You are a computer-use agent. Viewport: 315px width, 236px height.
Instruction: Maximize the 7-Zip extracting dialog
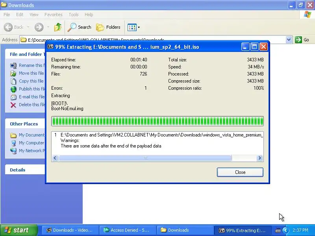pyautogui.click(x=254, y=47)
